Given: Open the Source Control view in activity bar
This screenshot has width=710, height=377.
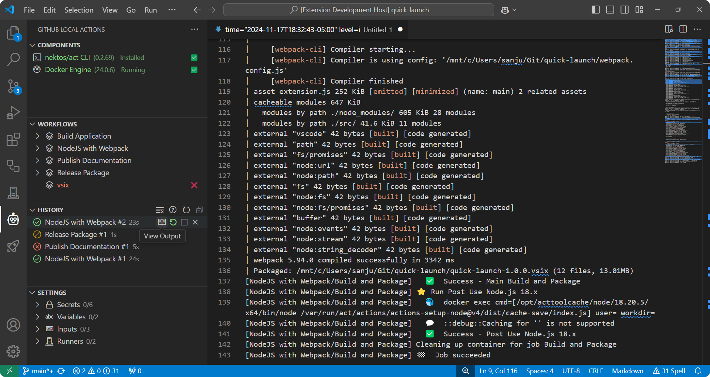Looking at the screenshot, I should point(13,86).
